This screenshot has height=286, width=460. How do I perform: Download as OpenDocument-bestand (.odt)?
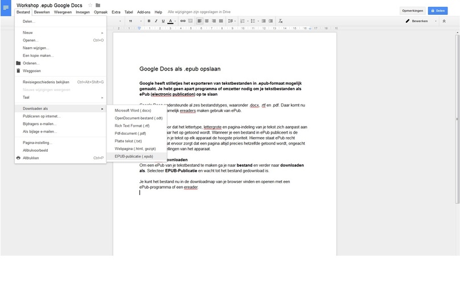click(137, 118)
